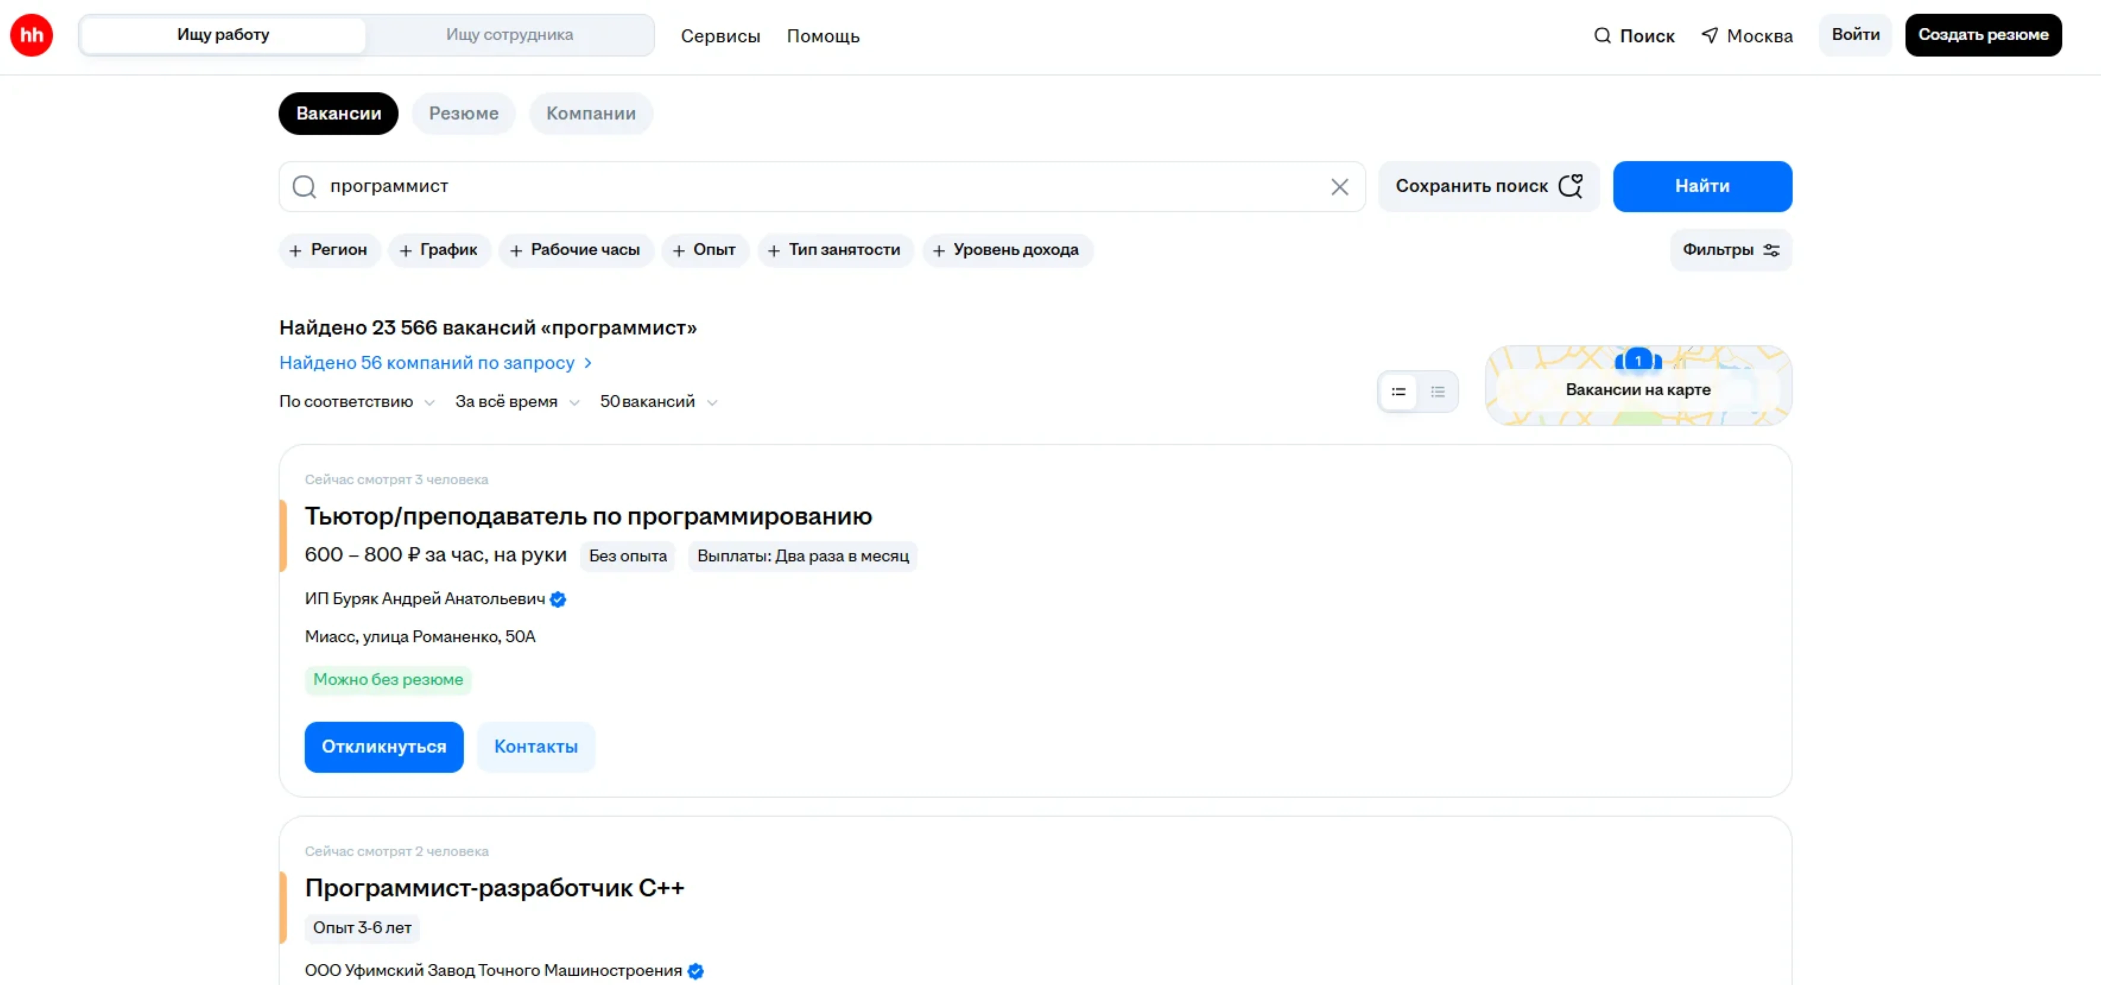Select the Ищу работу mode
The width and height of the screenshot is (2101, 985).
pos(223,35)
